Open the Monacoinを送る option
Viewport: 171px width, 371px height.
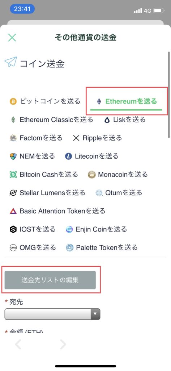pyautogui.click(x=117, y=175)
